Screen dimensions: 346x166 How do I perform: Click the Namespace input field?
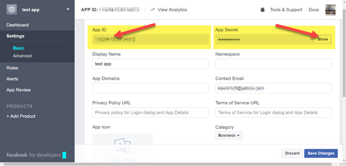(274, 64)
